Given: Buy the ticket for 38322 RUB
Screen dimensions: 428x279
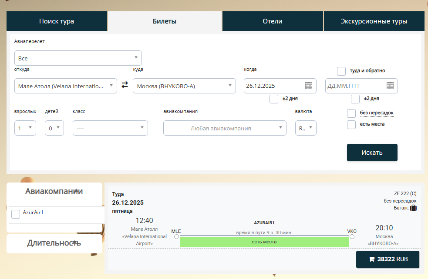Looking at the screenshot, I should [388, 259].
